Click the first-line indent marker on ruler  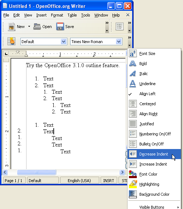[x=18, y=52]
